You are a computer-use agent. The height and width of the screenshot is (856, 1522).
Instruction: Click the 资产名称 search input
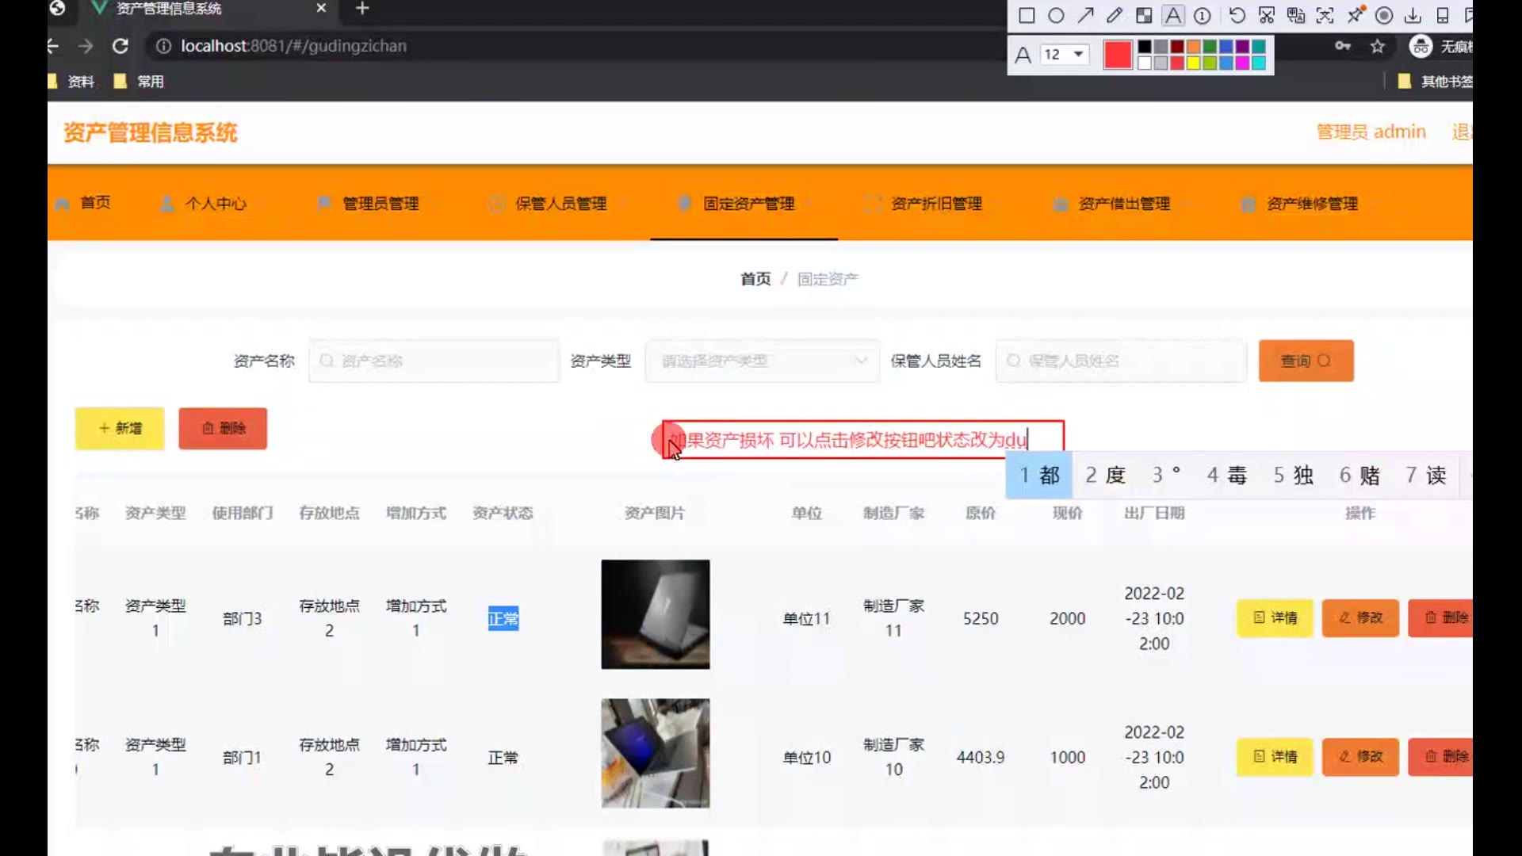tap(434, 361)
